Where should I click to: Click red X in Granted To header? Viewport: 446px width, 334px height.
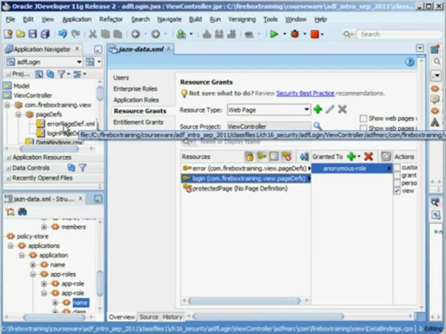[x=368, y=156]
